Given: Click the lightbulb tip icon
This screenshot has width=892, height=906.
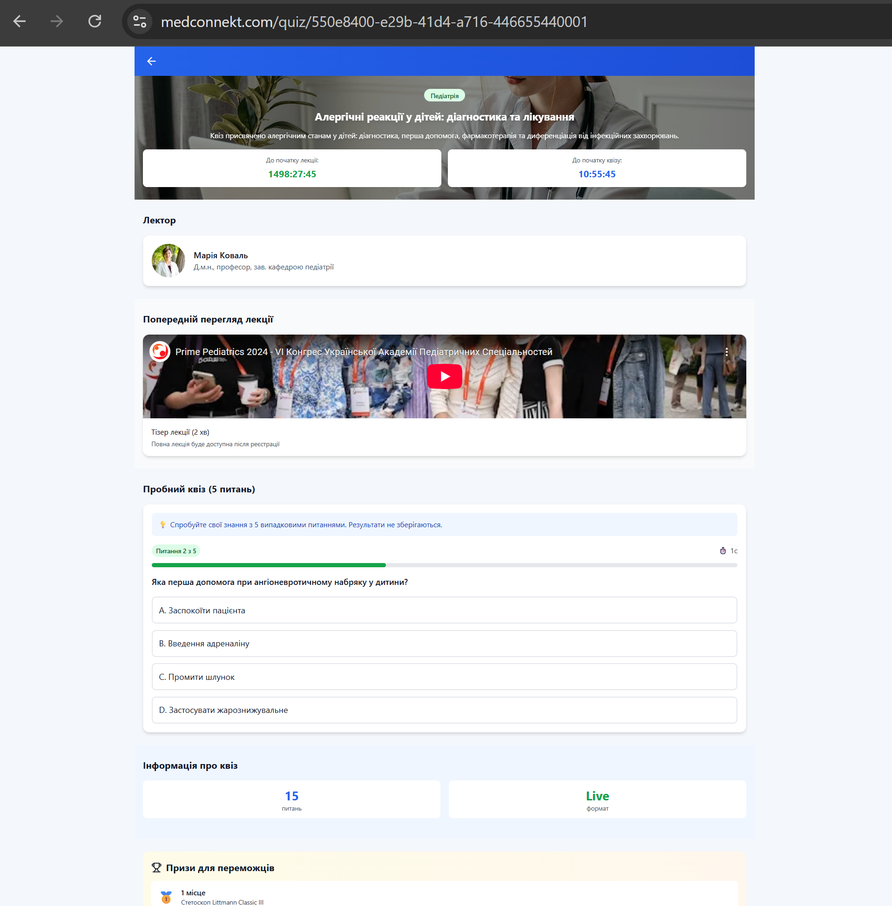Looking at the screenshot, I should (162, 524).
